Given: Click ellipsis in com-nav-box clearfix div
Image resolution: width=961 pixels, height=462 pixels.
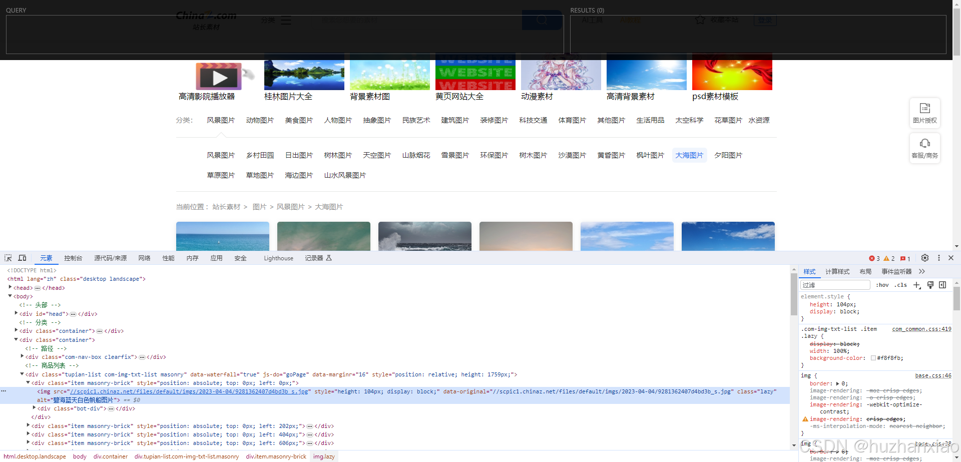Looking at the screenshot, I should coord(142,357).
